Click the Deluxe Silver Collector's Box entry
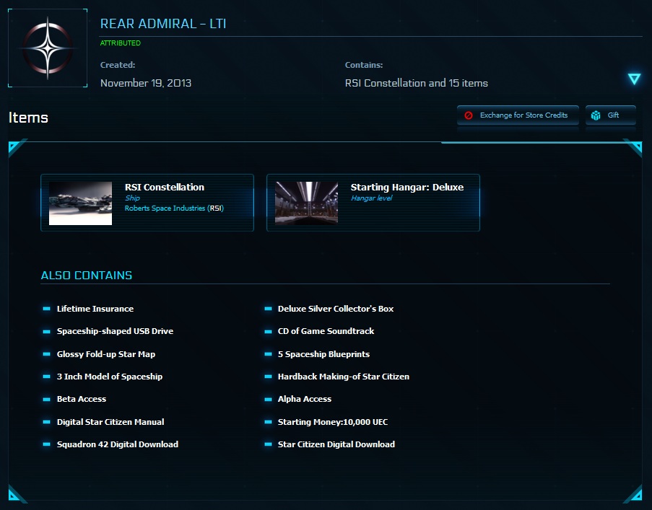The image size is (652, 510). 336,309
